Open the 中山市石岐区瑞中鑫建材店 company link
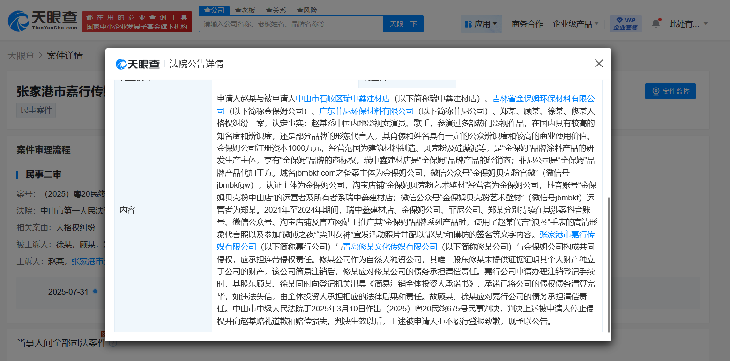Screen dimensions: 730x361 click(x=343, y=98)
